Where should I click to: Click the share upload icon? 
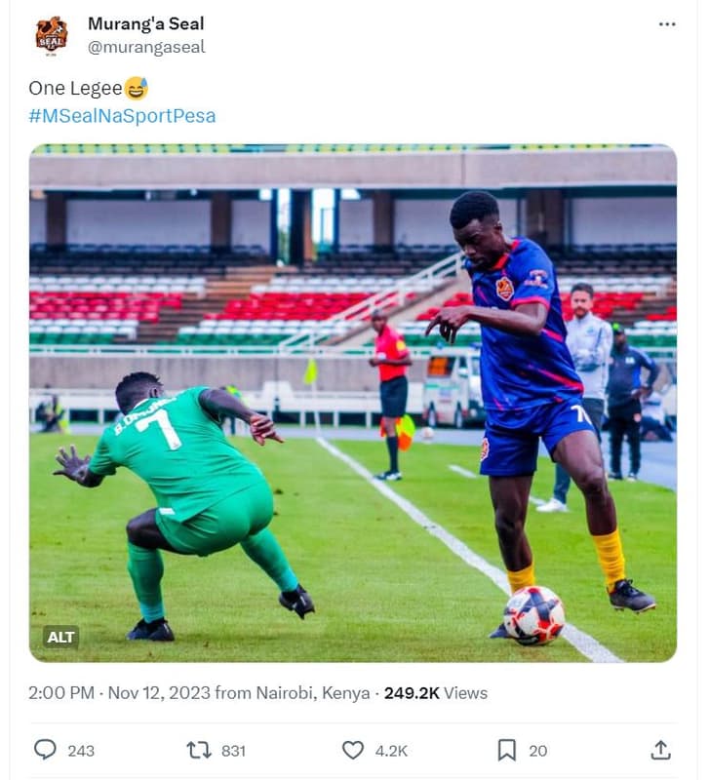[660, 750]
